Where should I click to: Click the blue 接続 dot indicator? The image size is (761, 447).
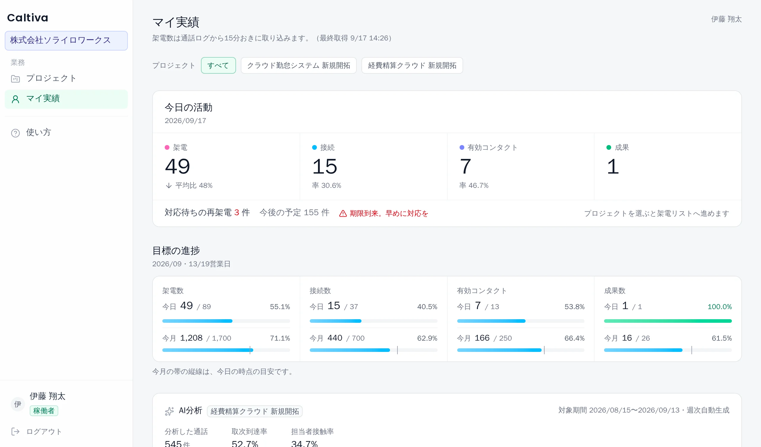(315, 147)
